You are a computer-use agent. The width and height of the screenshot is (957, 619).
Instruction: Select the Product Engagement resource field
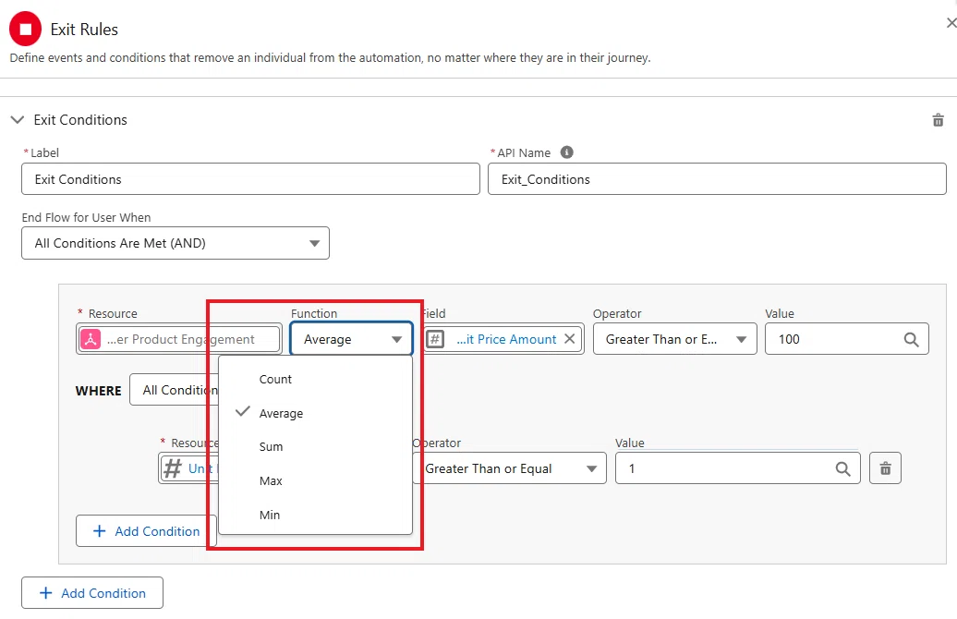[179, 339]
